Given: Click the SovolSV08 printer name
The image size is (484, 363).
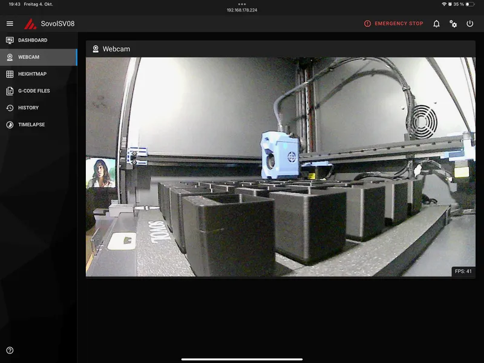Looking at the screenshot, I should tap(57, 24).
